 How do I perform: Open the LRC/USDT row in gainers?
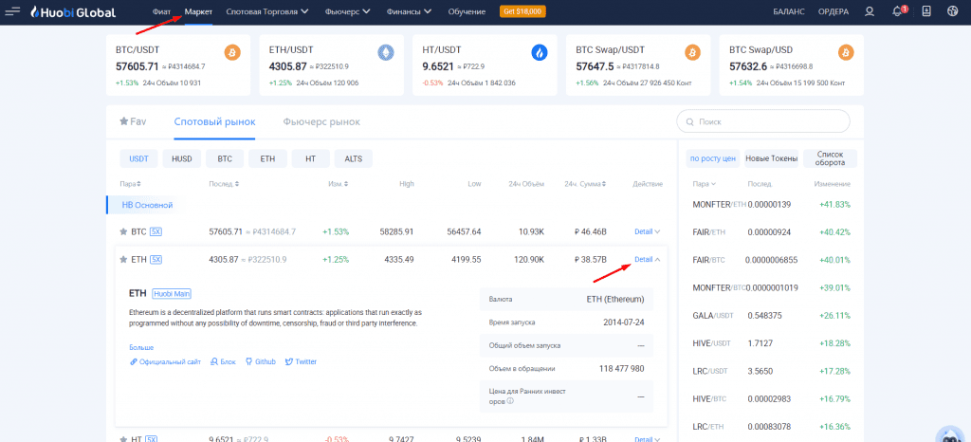[772, 371]
